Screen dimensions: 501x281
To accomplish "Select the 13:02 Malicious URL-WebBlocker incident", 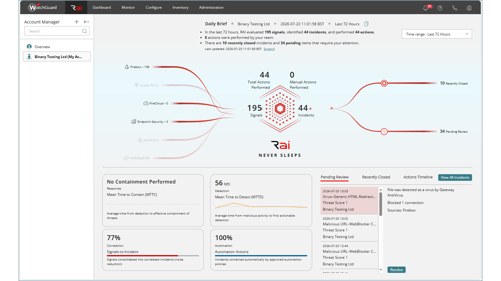I will [349, 228].
